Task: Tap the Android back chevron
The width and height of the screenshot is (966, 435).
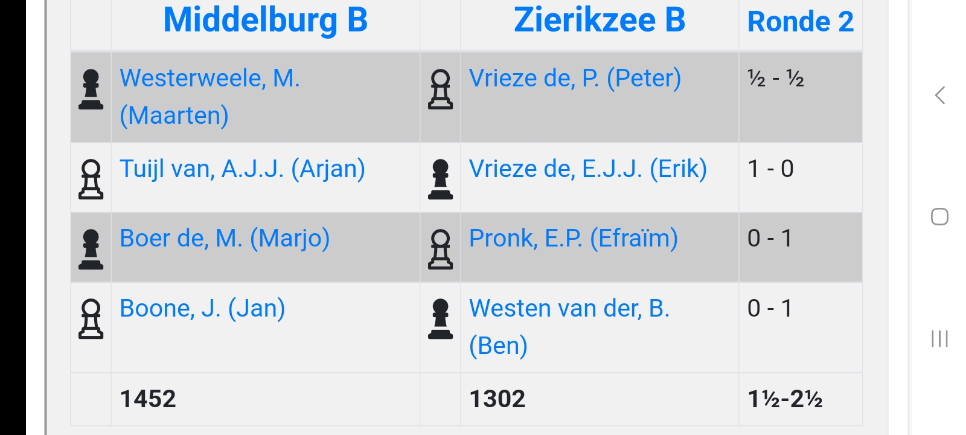Action: point(939,95)
